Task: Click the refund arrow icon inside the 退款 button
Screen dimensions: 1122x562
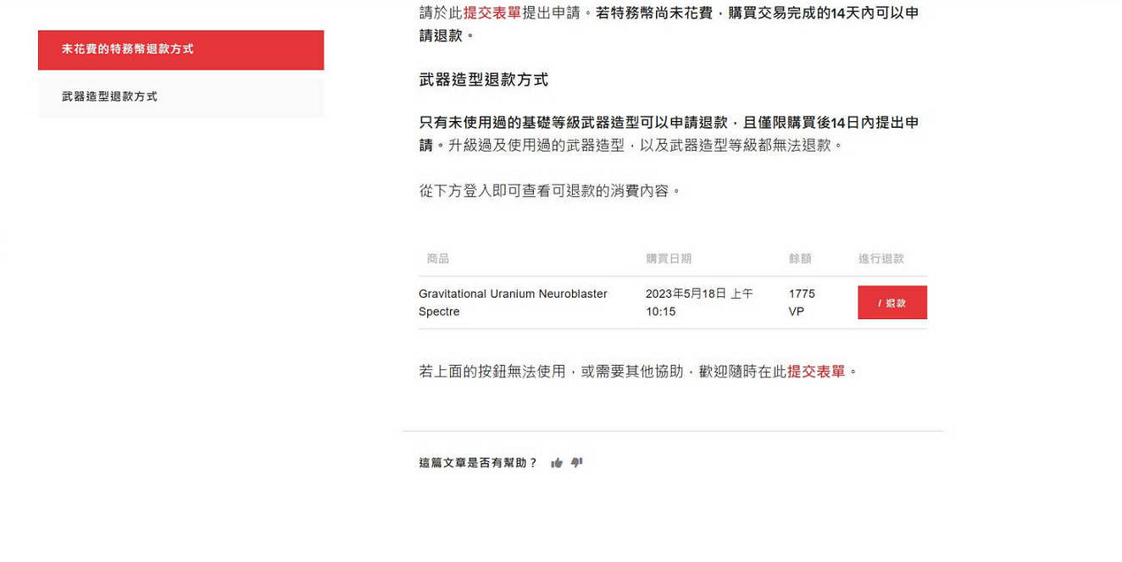Action: tap(879, 302)
